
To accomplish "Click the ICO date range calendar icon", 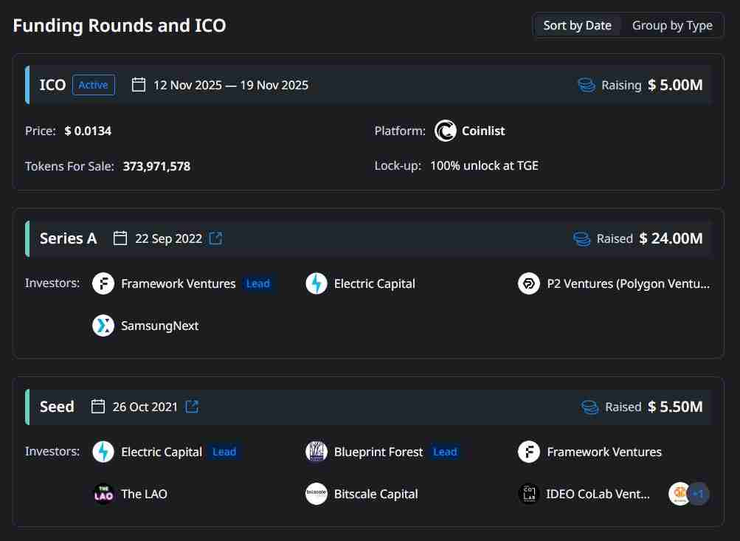I will 139,85.
